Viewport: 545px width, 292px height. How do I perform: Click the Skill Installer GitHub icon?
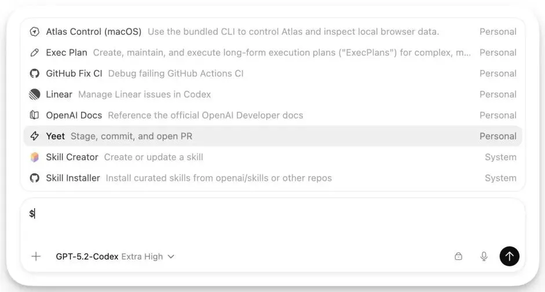35,178
